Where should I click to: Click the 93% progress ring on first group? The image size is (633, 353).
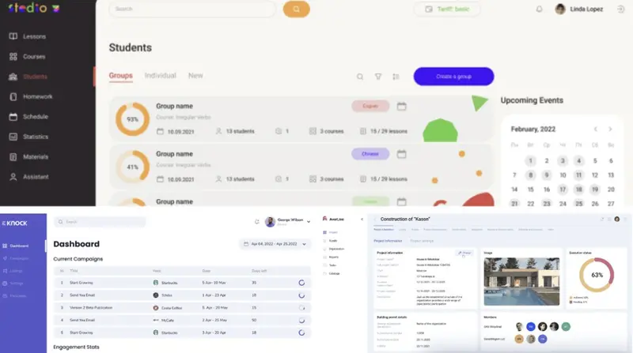click(132, 119)
